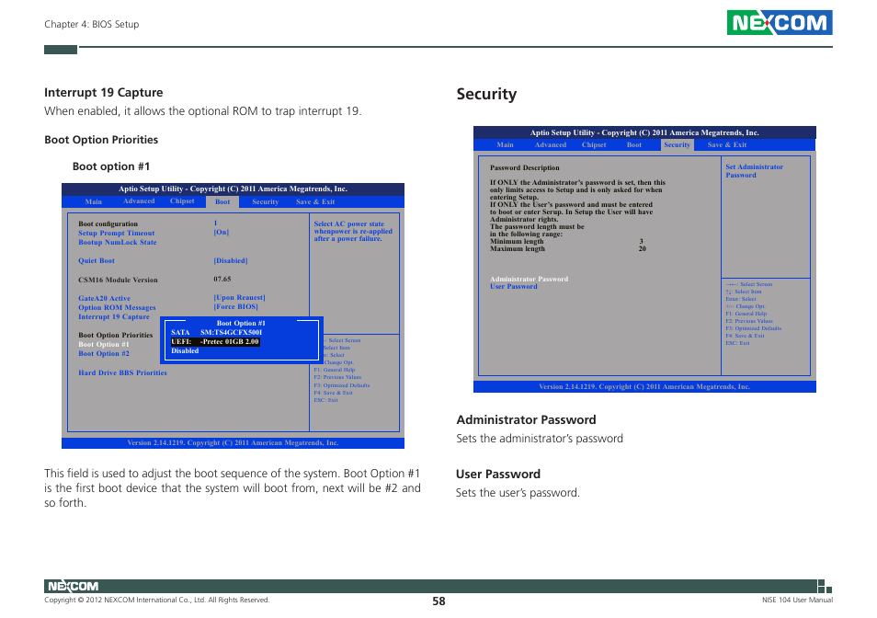Click the 'User Password' heading below the screenshot

click(497, 475)
